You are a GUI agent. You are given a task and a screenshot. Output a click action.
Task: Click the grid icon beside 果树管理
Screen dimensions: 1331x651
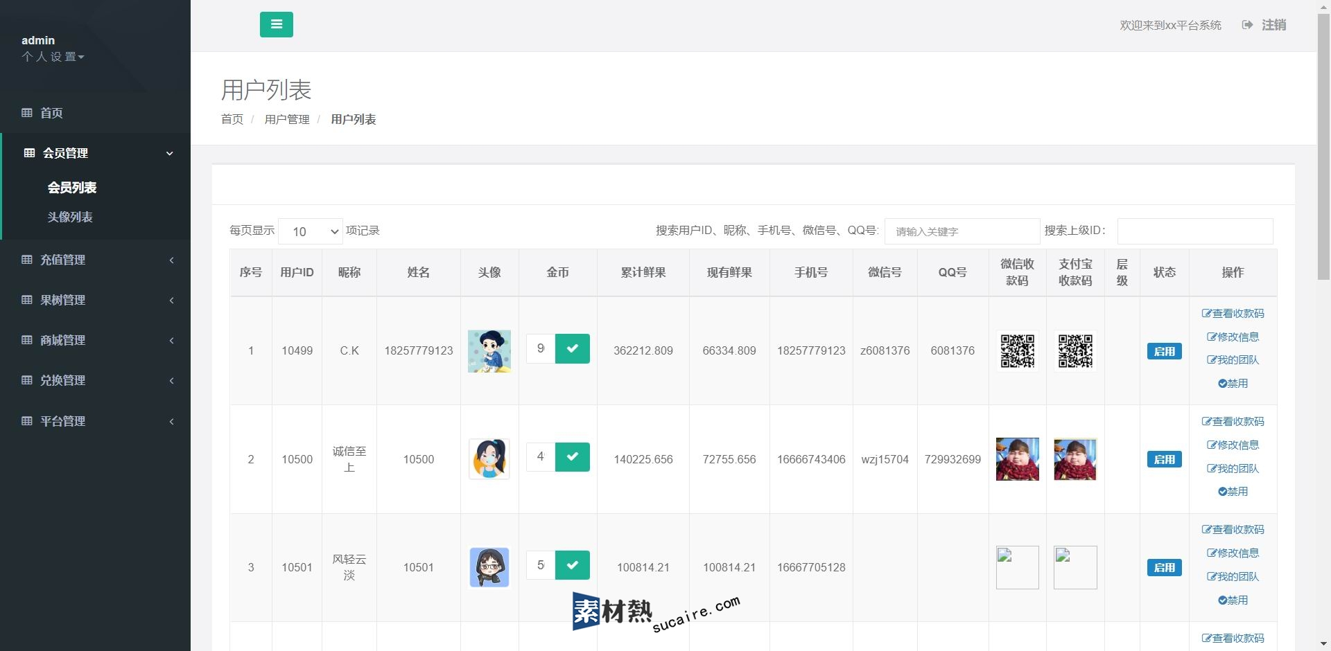pos(27,300)
